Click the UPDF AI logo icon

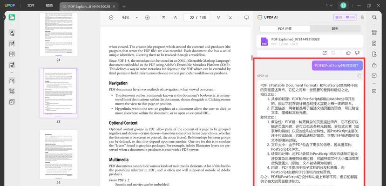click(x=260, y=17)
